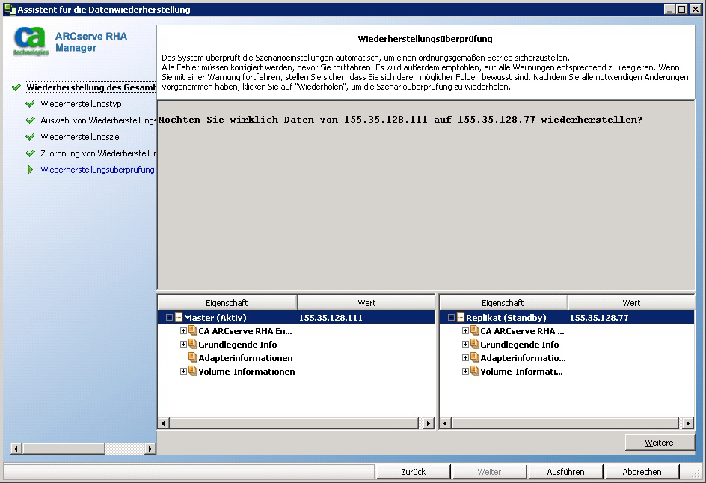Click the CA technologies logo
This screenshot has width=706, height=483.
(x=30, y=41)
